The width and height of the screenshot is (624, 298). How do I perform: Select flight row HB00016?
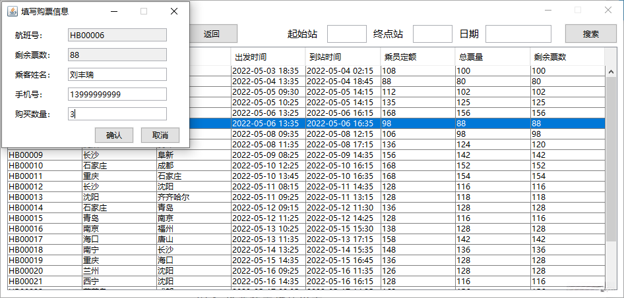(x=307, y=228)
